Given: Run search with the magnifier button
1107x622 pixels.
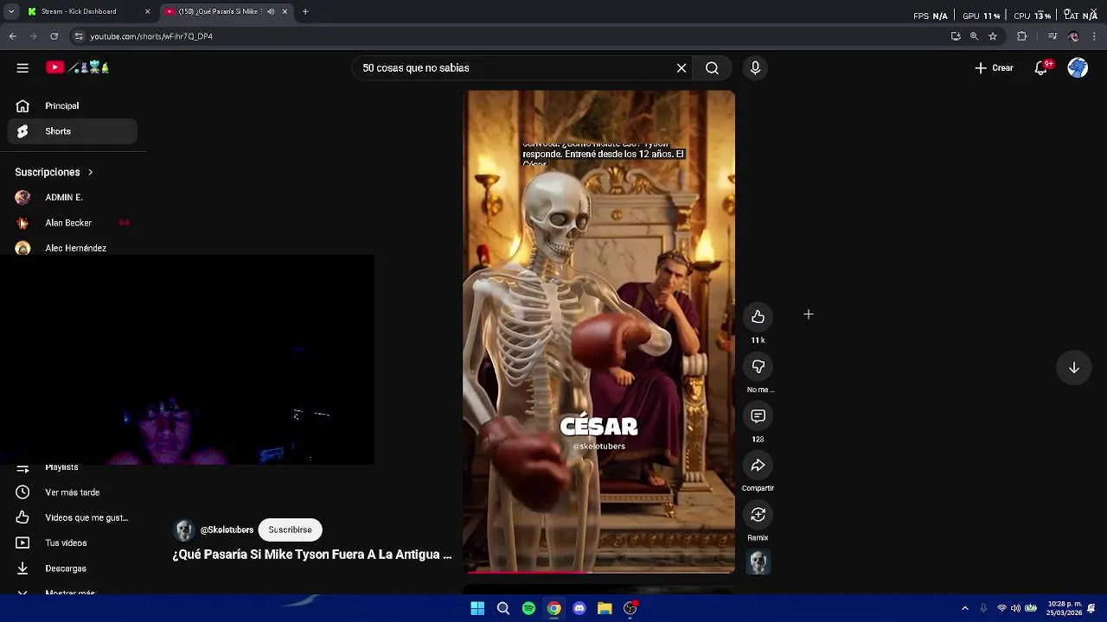Looking at the screenshot, I should click(x=712, y=67).
